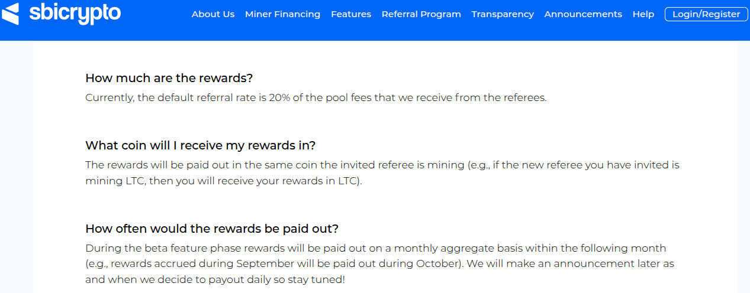Select the 'How much are the rewards?' heading
750x293 pixels.
tap(169, 78)
